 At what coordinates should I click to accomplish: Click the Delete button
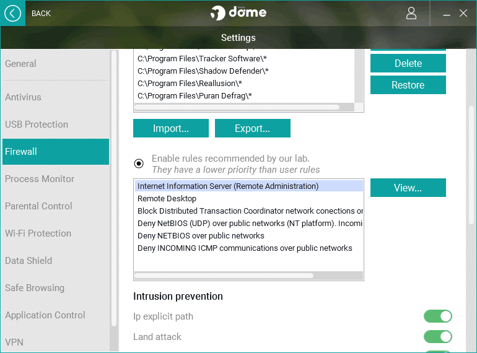click(408, 63)
